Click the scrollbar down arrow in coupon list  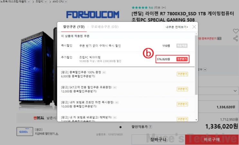[x=196, y=120]
